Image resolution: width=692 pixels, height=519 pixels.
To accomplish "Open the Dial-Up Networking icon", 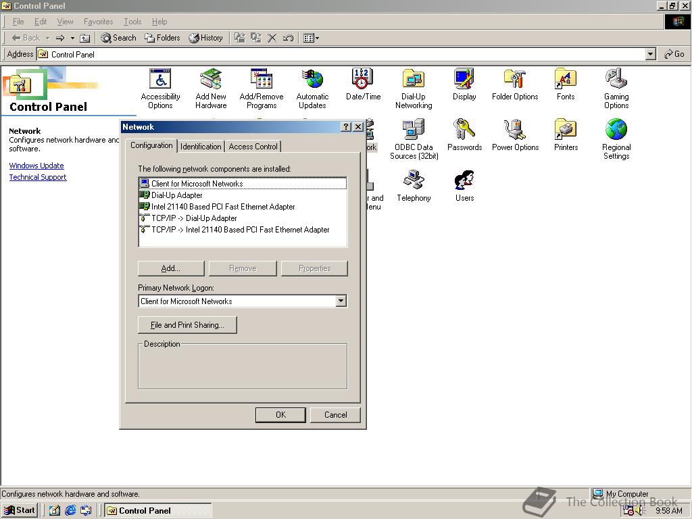I will tap(414, 89).
